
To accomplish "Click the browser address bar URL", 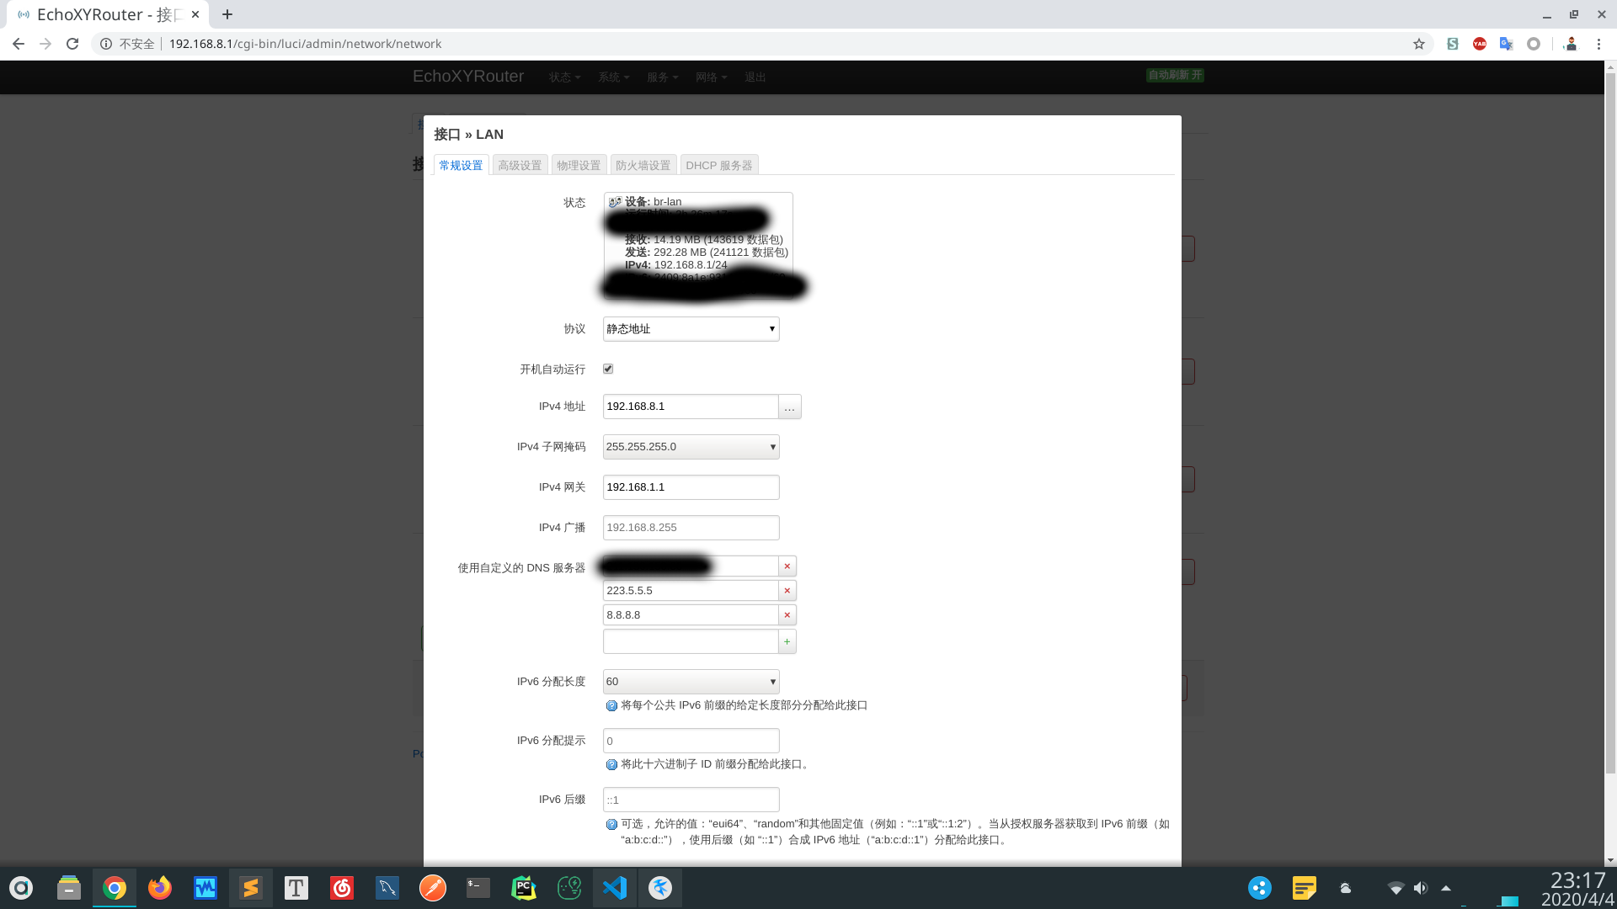I will click(x=305, y=44).
